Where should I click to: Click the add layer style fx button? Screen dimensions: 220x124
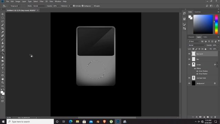pyautogui.click(x=197, y=117)
